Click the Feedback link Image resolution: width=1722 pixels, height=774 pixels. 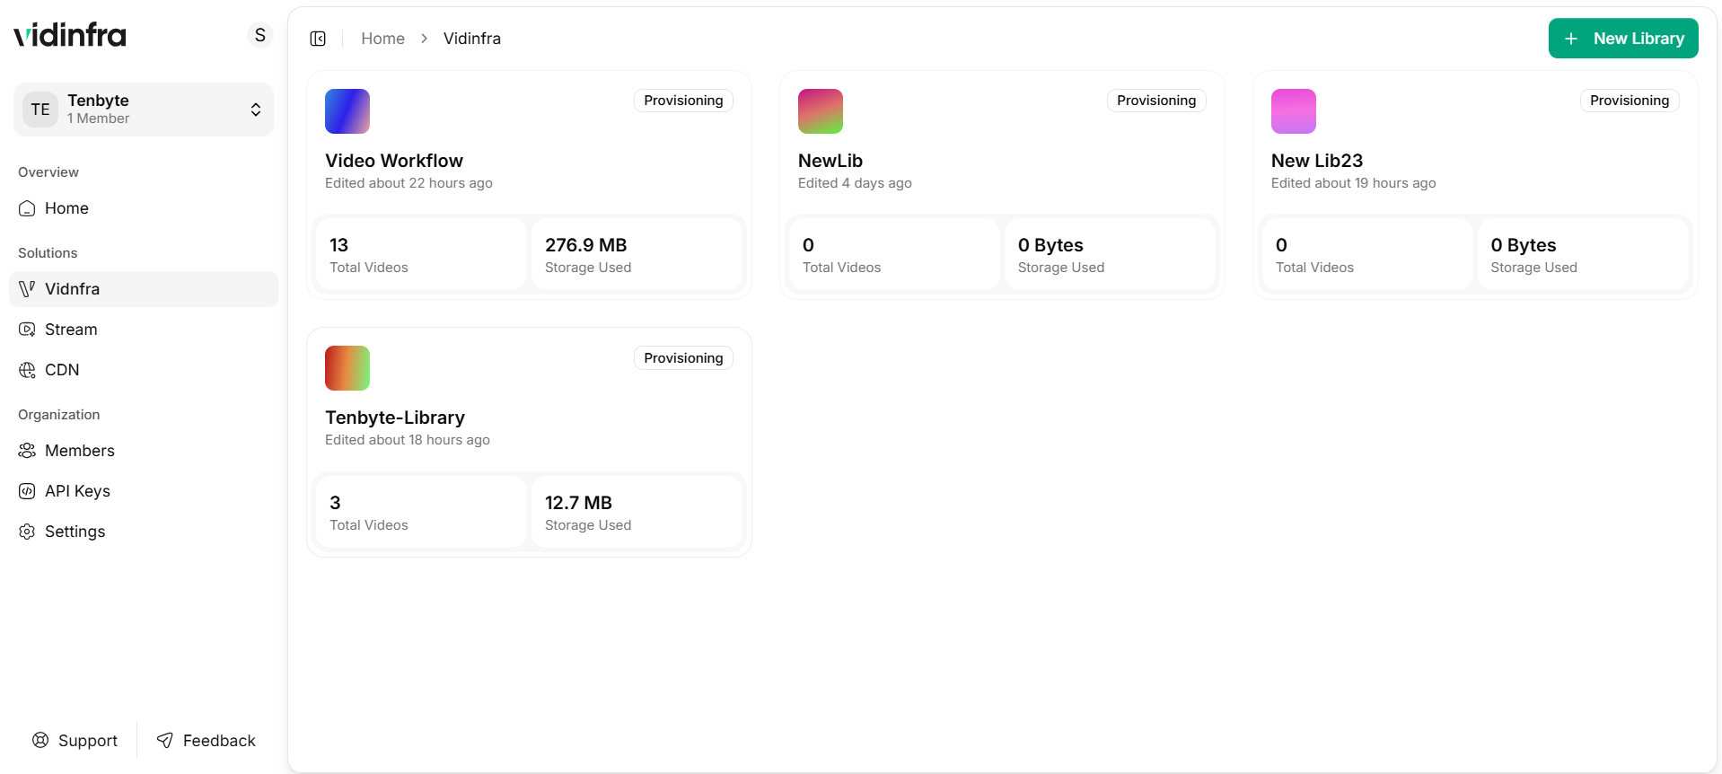206,741
